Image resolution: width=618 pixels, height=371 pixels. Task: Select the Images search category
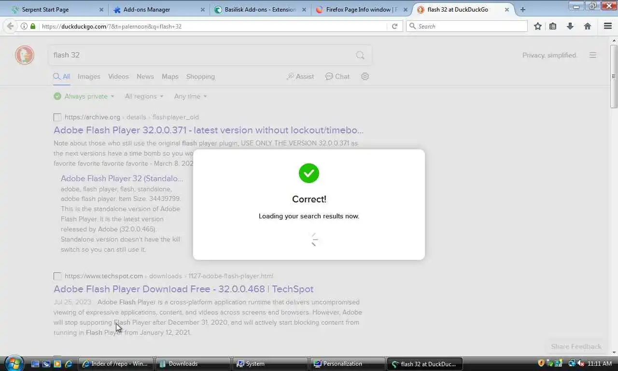click(89, 76)
